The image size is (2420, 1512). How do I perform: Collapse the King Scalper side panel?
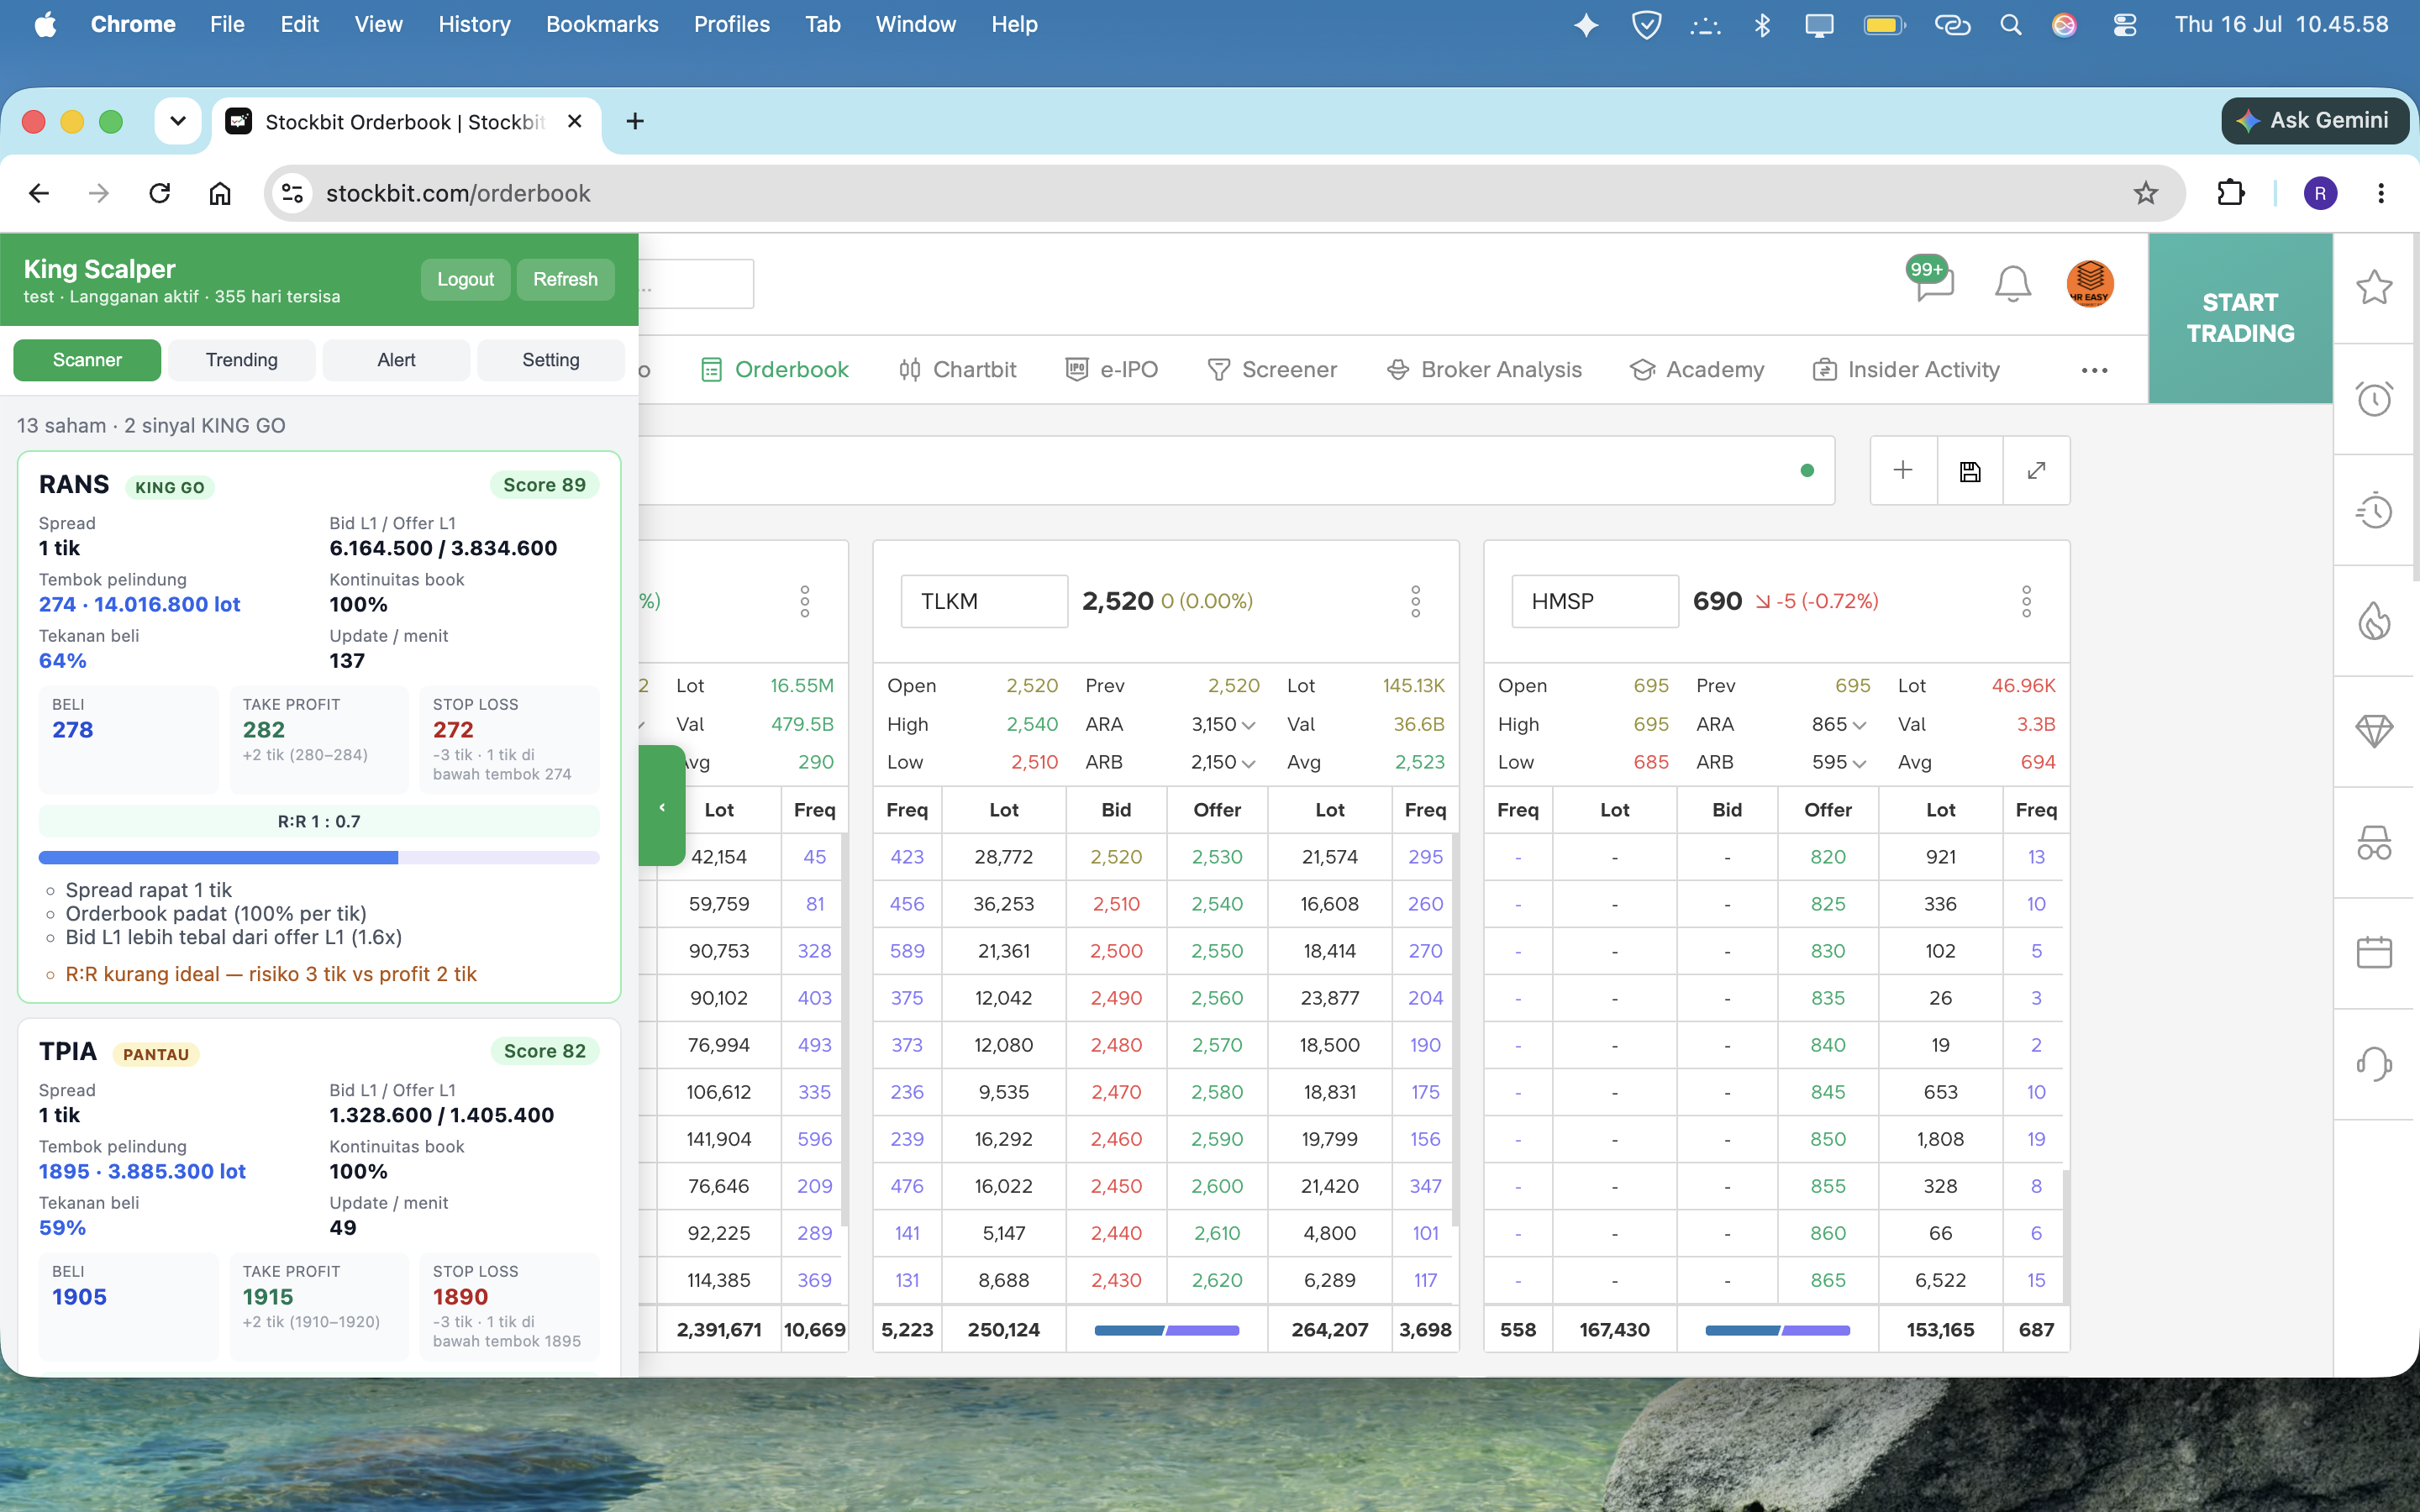pyautogui.click(x=662, y=806)
